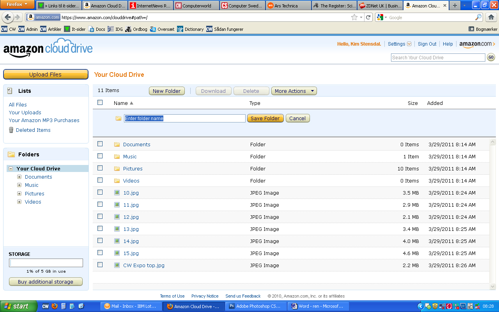499x312 pixels.
Task: Click the image icon beside CW Expo top.jpg
Action: 117,265
